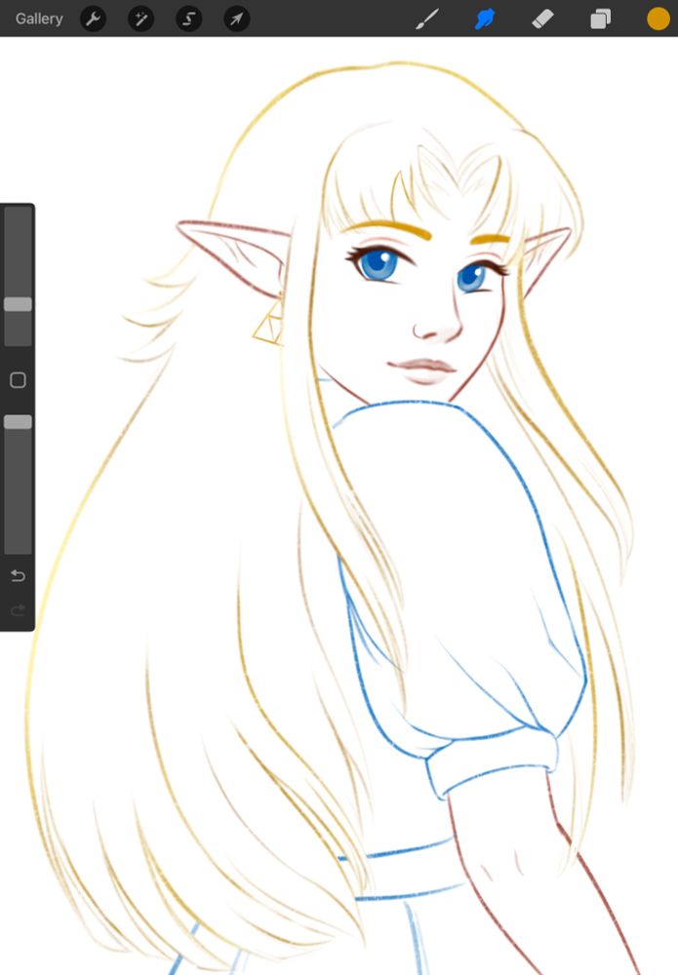Click the brush opacity slider handle
Screen dimensions: 678x975
click(18, 422)
